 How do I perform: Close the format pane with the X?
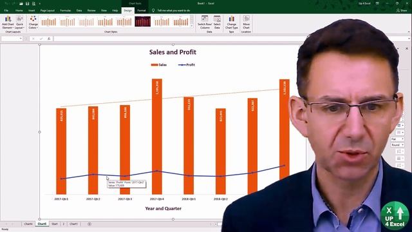tap(407, 49)
